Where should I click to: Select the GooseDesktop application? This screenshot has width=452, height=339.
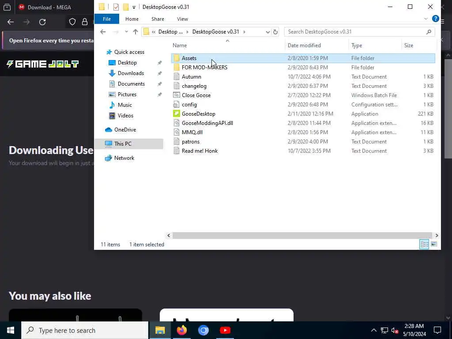coord(198,113)
